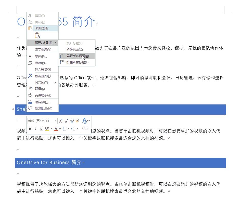This screenshot has width=241, height=201.
Task: Open the bullets dropdown arrow
Action: point(69,128)
